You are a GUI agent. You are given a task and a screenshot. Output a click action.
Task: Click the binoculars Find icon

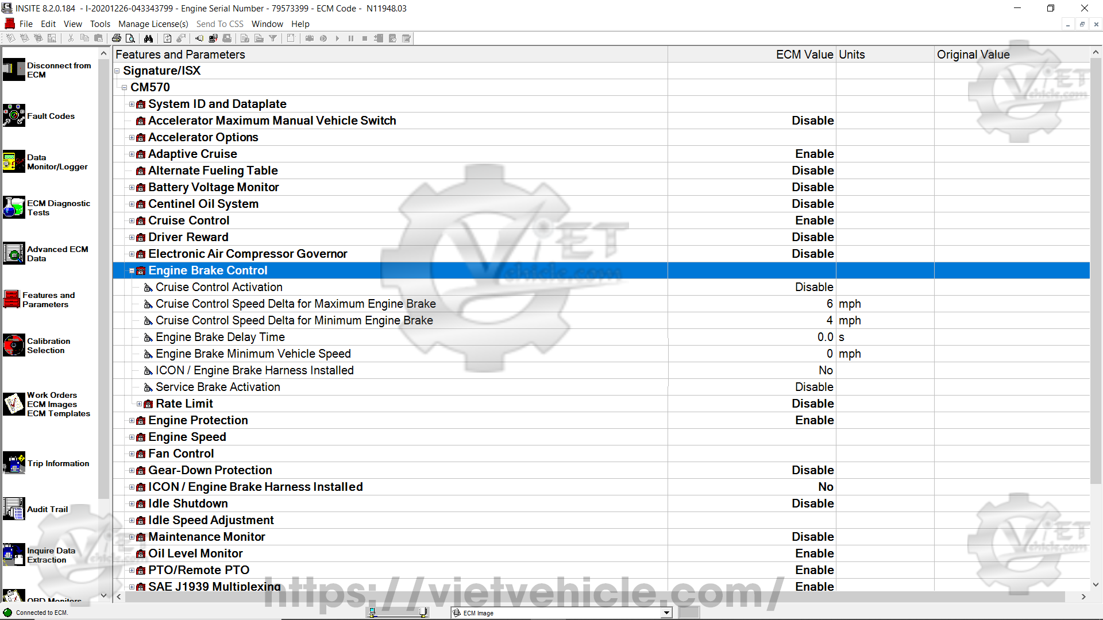(x=148, y=38)
